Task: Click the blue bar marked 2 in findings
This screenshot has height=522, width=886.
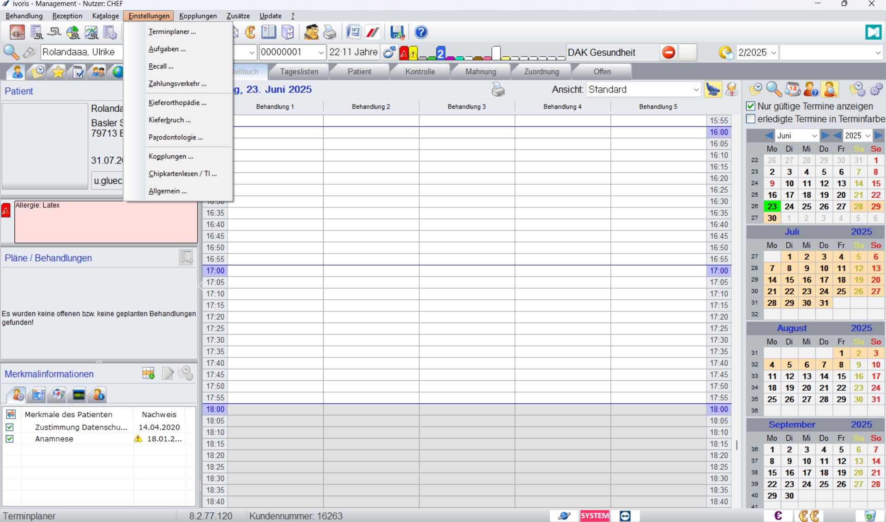Action: 440,53
